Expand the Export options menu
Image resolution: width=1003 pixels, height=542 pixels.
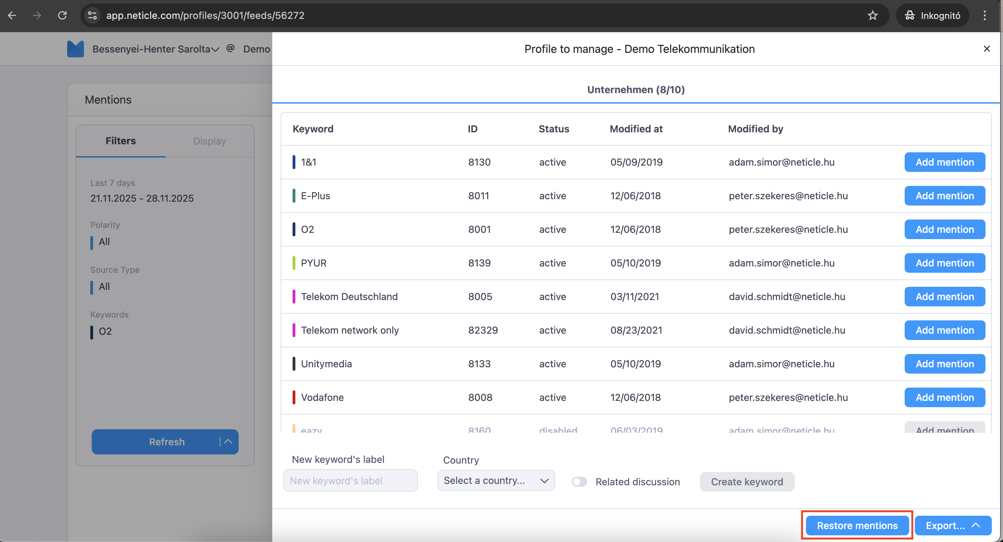975,525
